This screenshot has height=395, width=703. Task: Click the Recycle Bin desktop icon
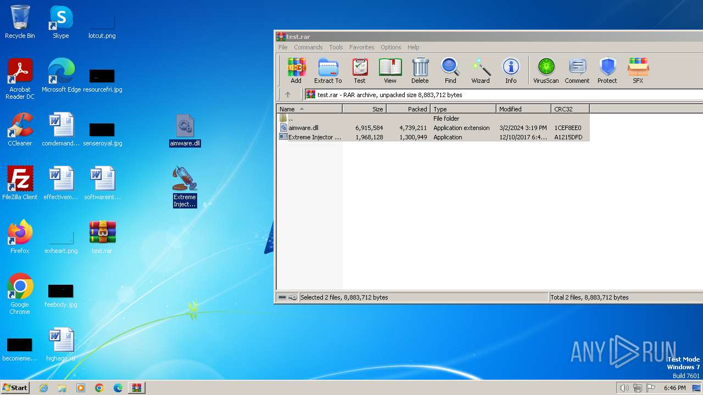pos(20,22)
